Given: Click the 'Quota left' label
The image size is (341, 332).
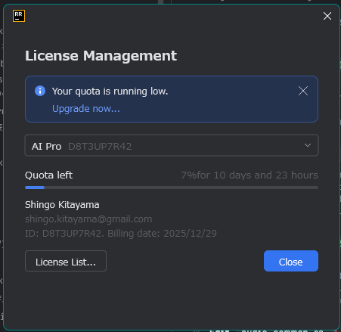Looking at the screenshot, I should (x=48, y=175).
